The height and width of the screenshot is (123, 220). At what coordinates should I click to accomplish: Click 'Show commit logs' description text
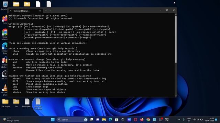click(x=37, y=87)
